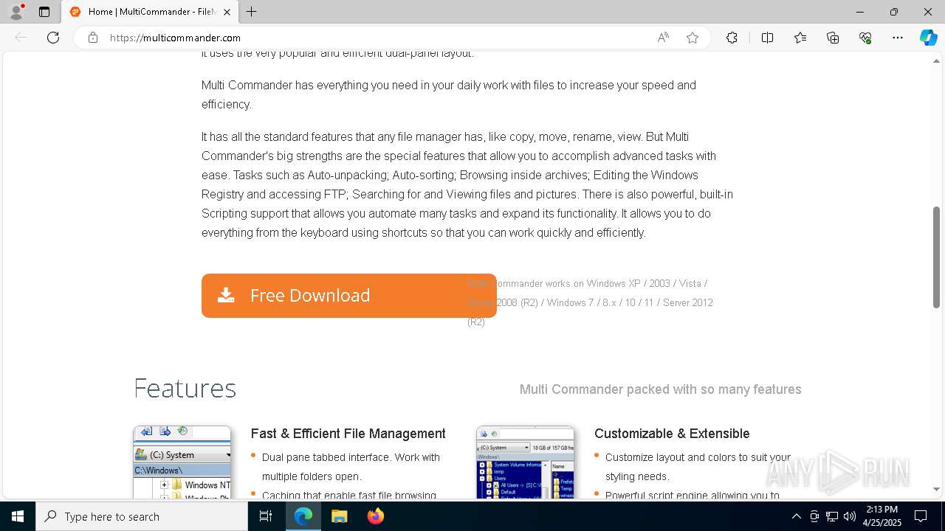
Task: Select the 'Customize layout and colors' bullet text
Action: click(698, 466)
